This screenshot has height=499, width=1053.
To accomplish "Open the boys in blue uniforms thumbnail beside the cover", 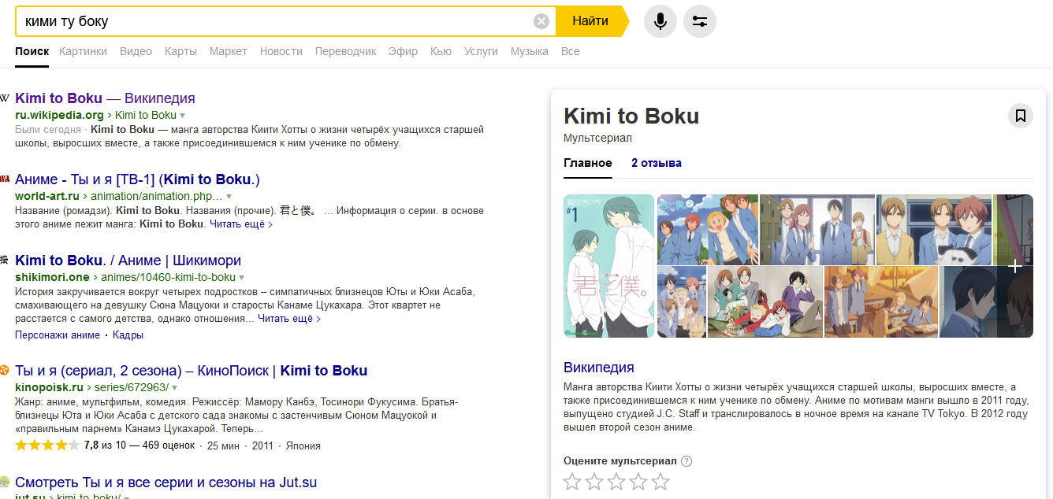I will point(708,229).
